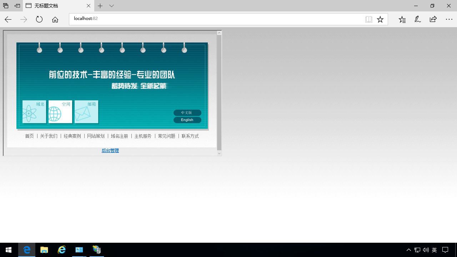Open the 经典案例 menu item

pos(72,136)
